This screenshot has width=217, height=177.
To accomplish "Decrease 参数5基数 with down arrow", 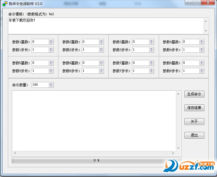I will coord(51,64).
